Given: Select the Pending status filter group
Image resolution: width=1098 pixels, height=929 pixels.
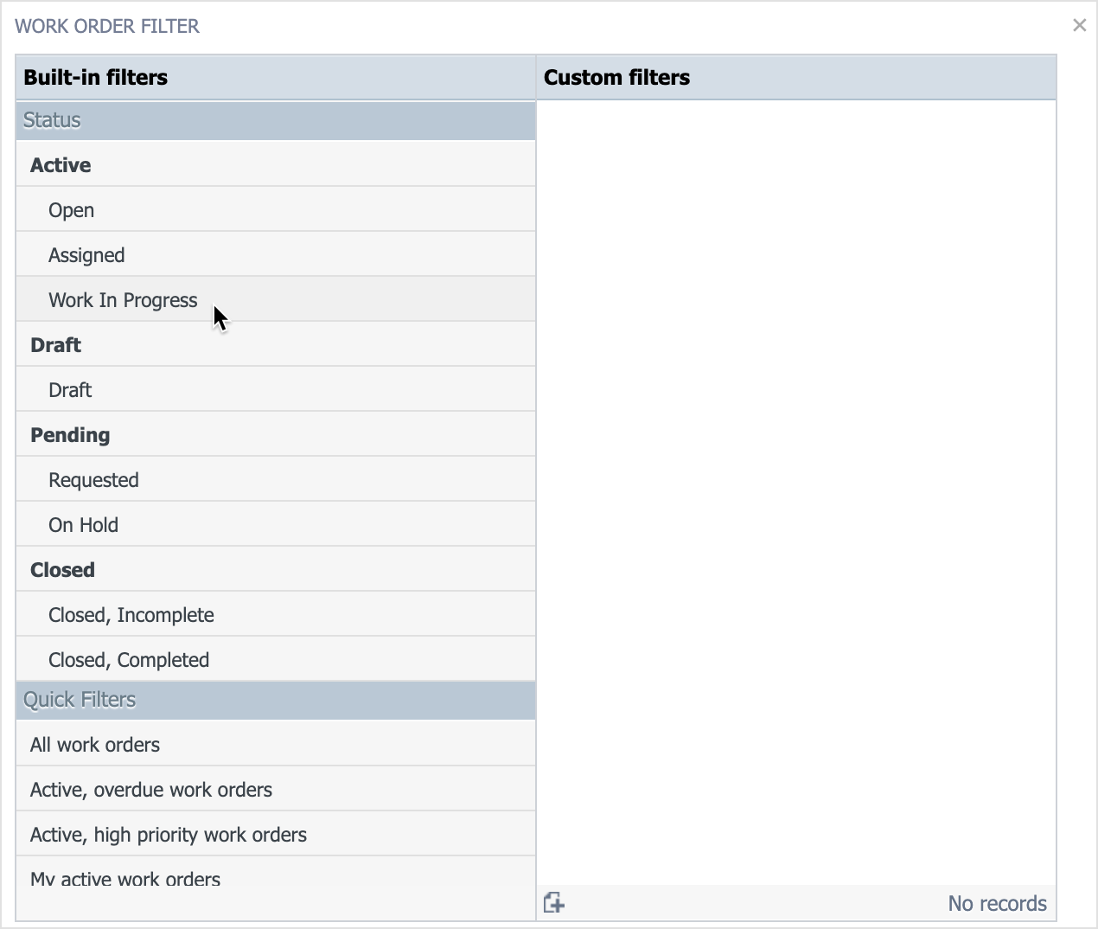Looking at the screenshot, I should [276, 434].
